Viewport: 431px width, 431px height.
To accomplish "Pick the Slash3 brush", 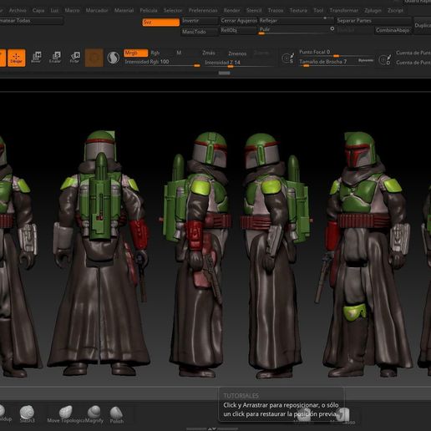I will coord(28,414).
